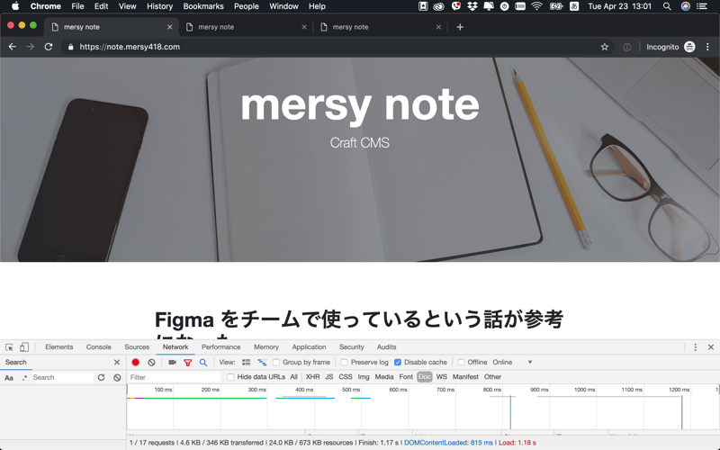This screenshot has height=450, width=720.
Task: Open Chrome's three-dot main menu
Action: tap(707, 47)
